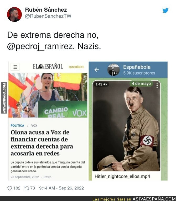Screen dimensions: 176x201
Task: Open the @RubenSanchezTW handle
Action: click(48, 16)
